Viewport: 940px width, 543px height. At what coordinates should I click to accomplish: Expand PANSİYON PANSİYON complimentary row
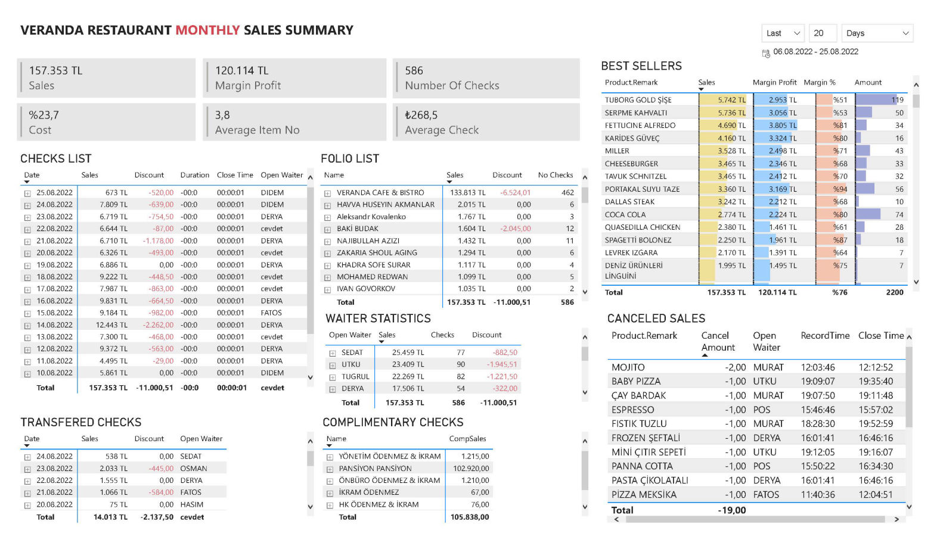point(330,469)
